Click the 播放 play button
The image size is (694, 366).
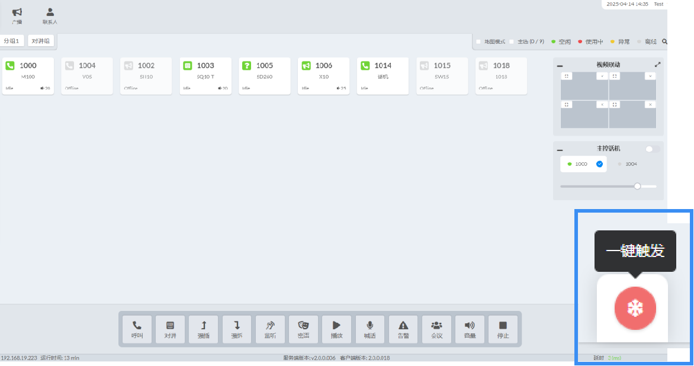337,329
